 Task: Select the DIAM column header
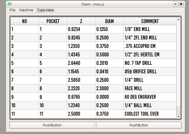(x=109, y=21)
